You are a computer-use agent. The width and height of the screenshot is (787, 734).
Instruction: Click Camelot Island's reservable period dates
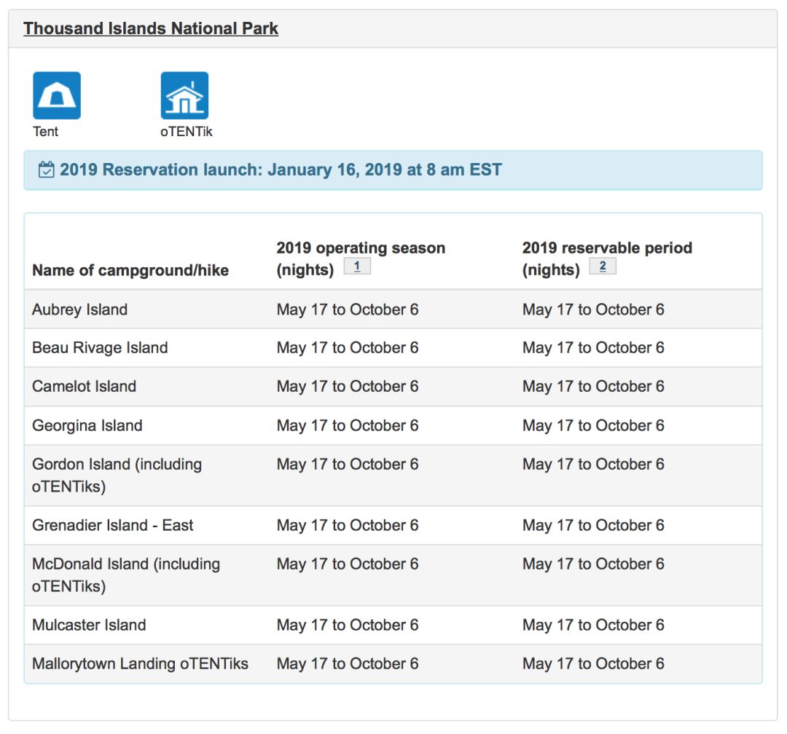593,387
